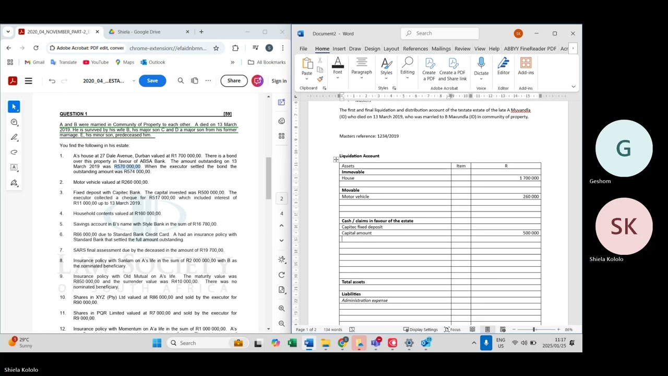Select the Acrobat add text box tool

14,168
